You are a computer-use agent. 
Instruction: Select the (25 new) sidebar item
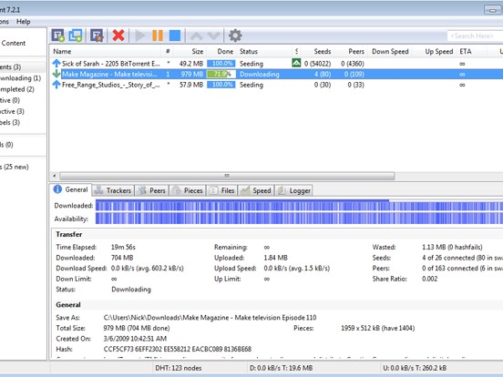tap(15, 167)
